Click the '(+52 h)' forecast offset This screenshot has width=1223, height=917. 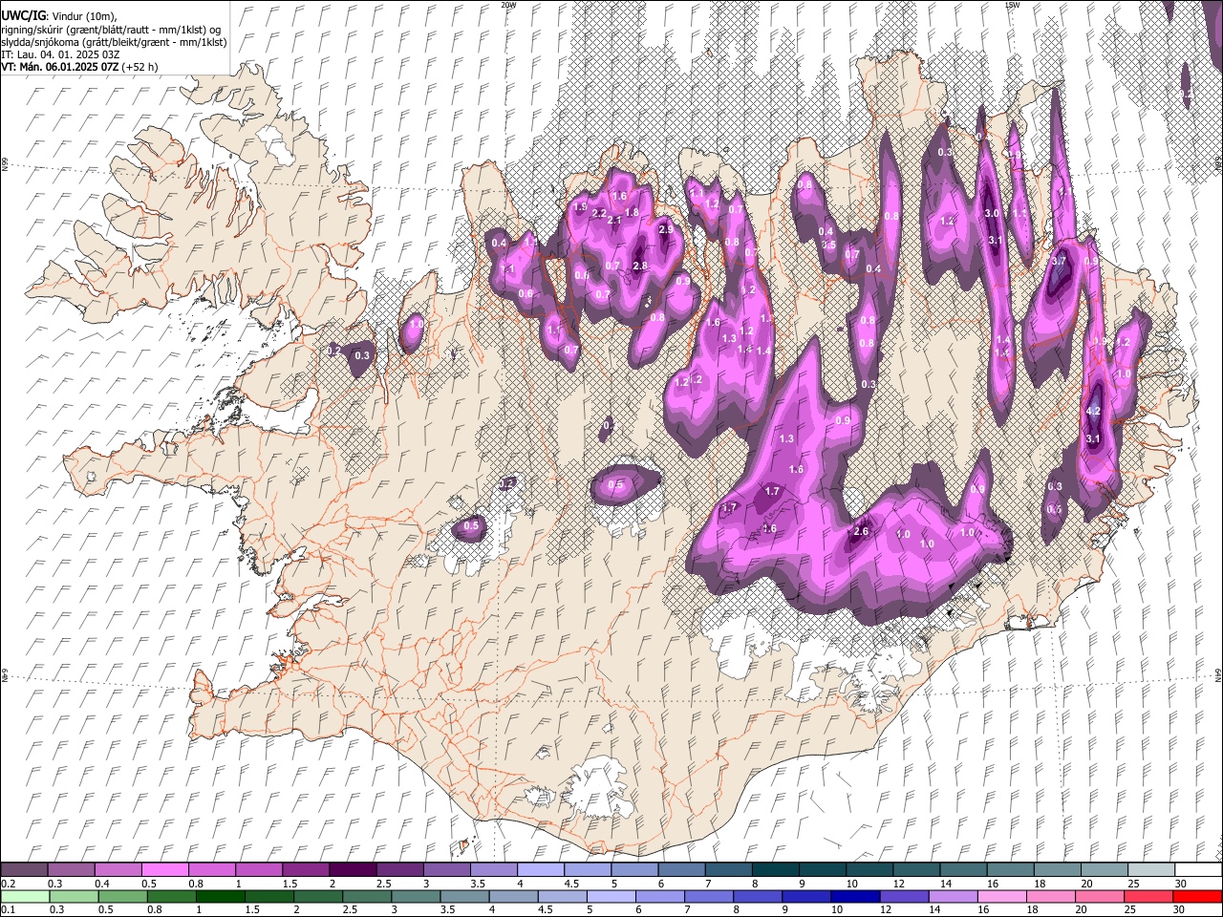click(x=140, y=67)
